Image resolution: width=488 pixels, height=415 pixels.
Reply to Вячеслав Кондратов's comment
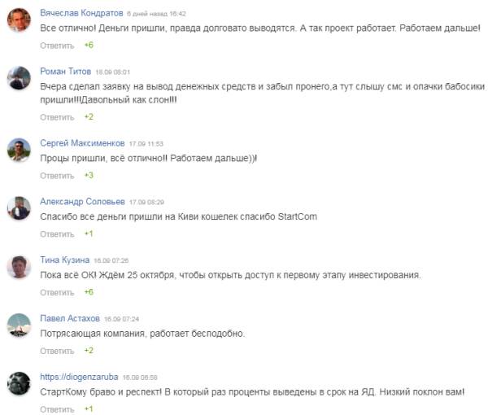point(57,46)
